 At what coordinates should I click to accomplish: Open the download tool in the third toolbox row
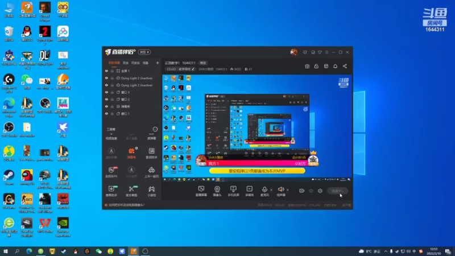click(131, 172)
